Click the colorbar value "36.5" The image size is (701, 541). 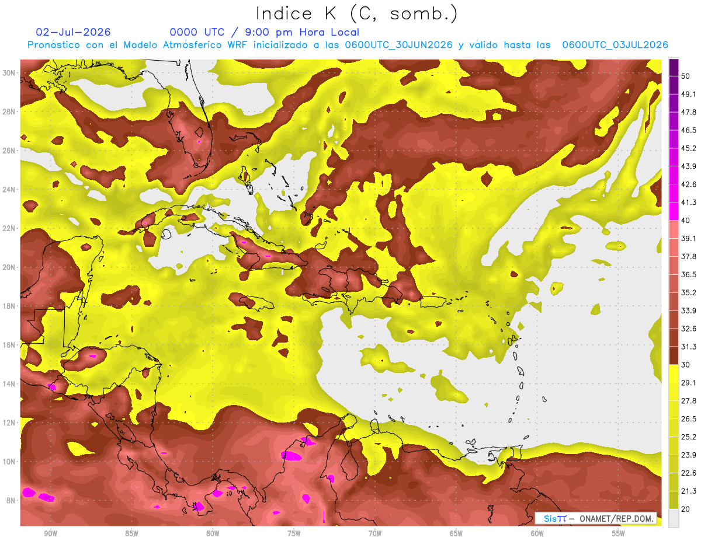click(688, 274)
